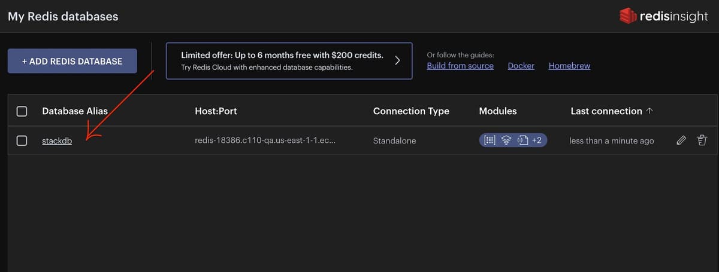Click the Add Redis Database button
Image resolution: width=719 pixels, height=272 pixels.
click(x=72, y=61)
